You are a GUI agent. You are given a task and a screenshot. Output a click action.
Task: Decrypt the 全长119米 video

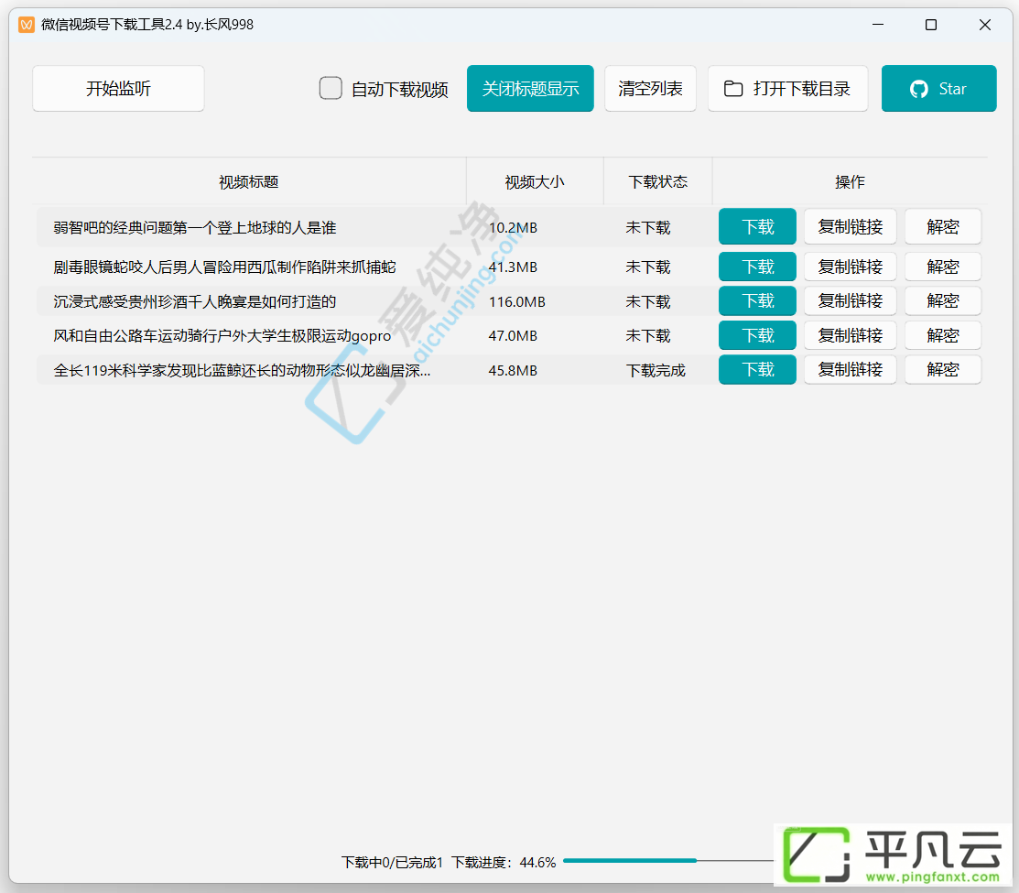click(943, 370)
